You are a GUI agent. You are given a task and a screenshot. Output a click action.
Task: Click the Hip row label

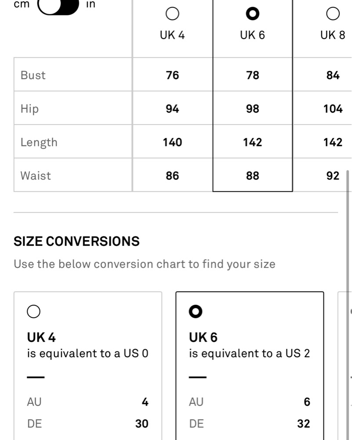pyautogui.click(x=29, y=109)
